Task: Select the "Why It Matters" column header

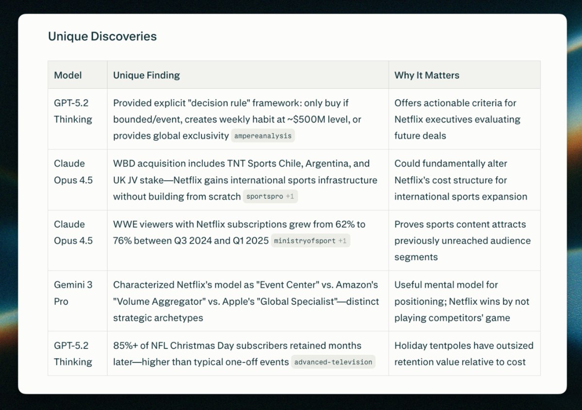Action: pos(427,75)
